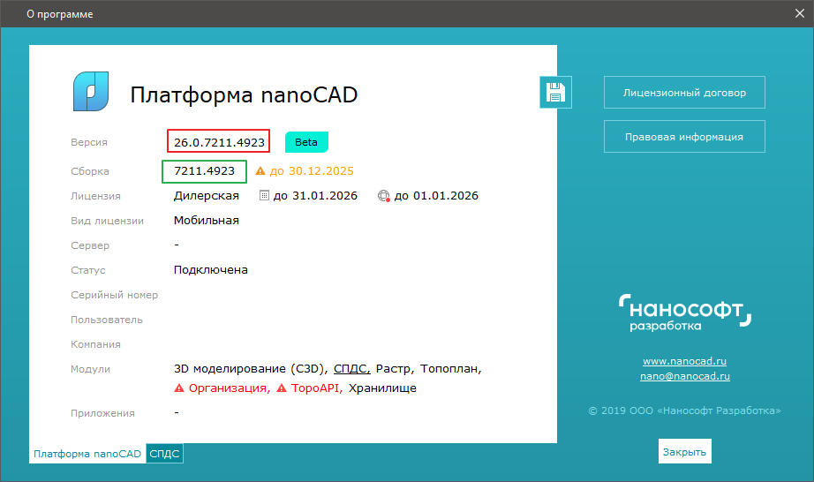
Task: Select the build number 7211.4923
Action: tap(204, 170)
